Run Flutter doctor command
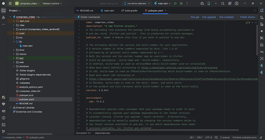The image size is (265, 140). (248, 17)
